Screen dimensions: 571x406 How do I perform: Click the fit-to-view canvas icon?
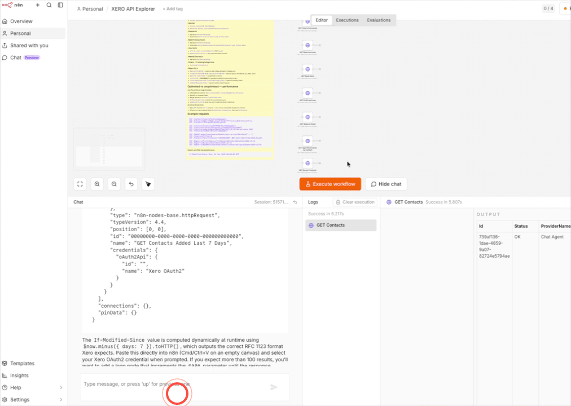[80, 184]
